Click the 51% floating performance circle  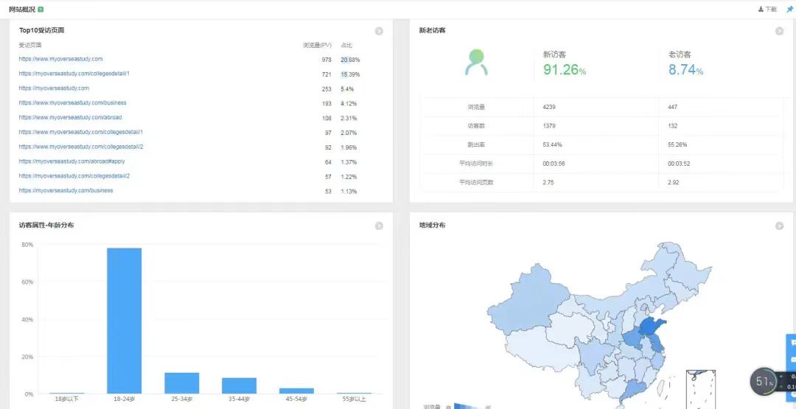coord(763,381)
